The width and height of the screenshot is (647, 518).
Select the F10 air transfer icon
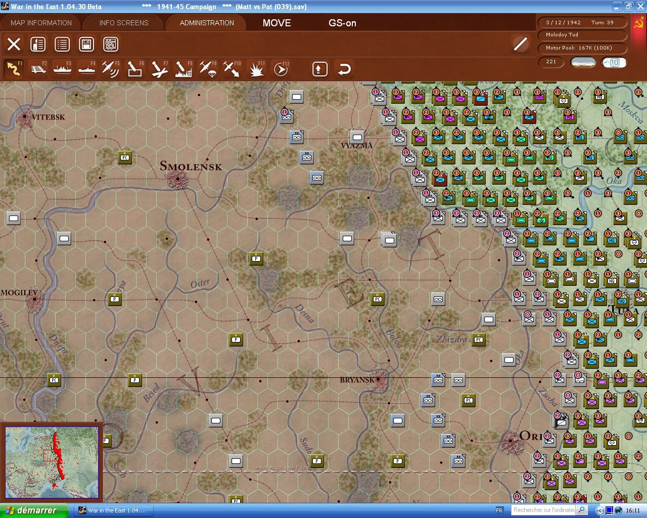click(232, 69)
